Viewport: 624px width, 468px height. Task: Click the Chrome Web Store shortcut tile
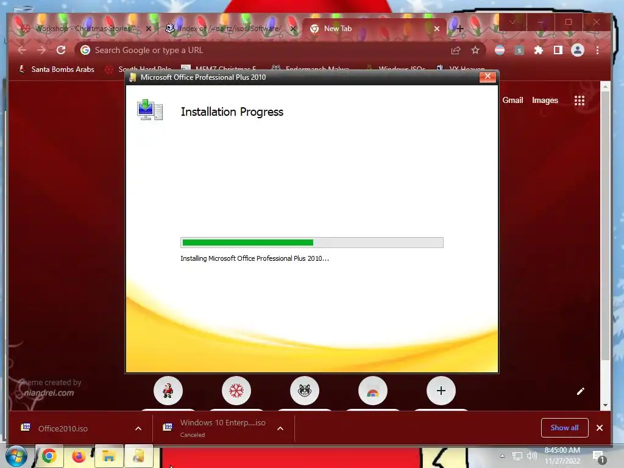(373, 391)
